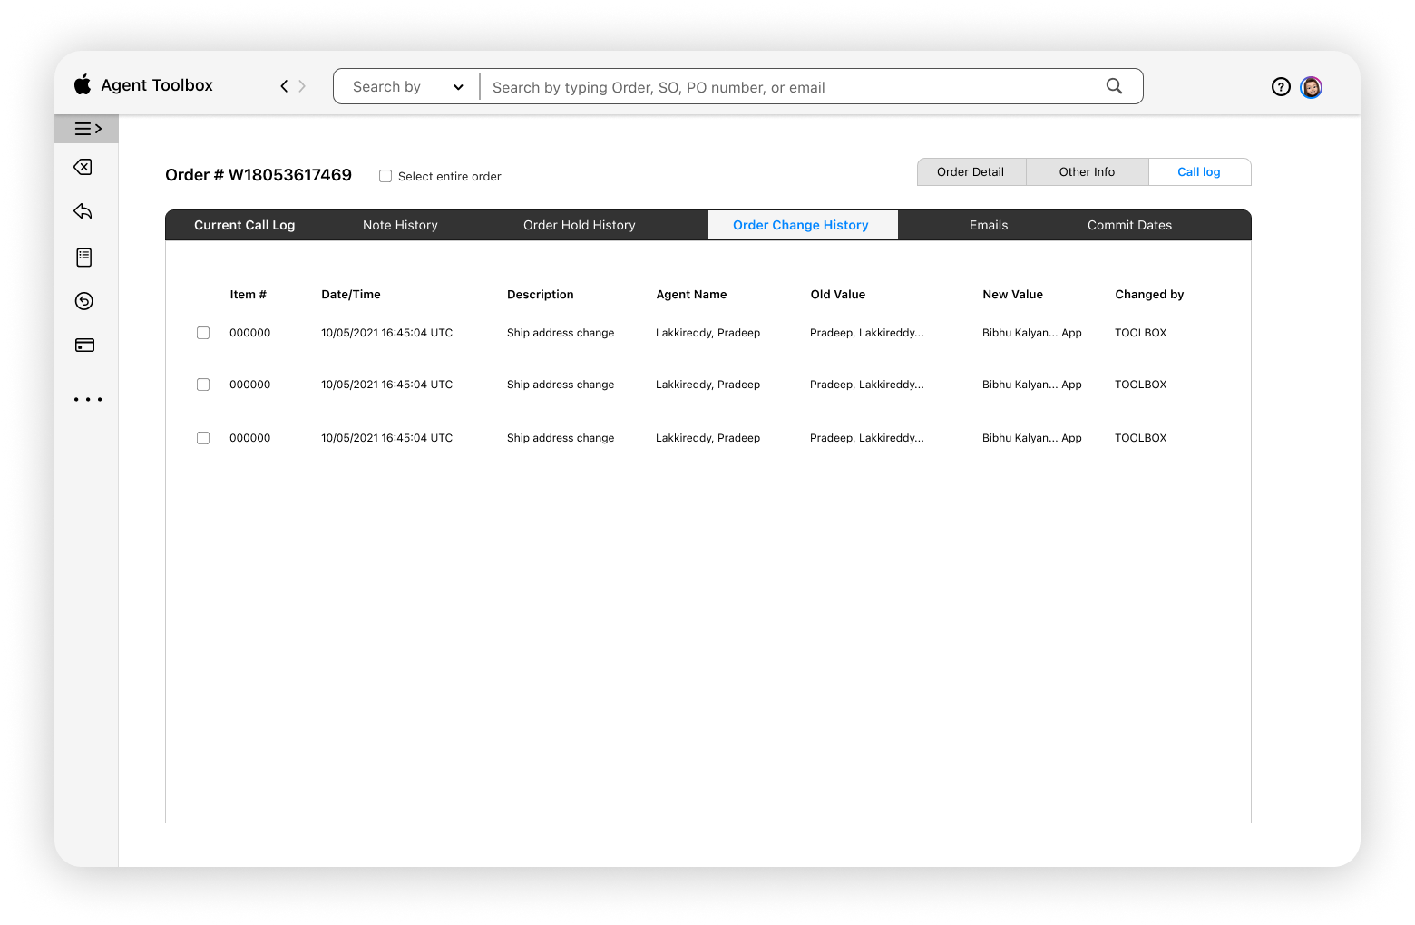Screen dimensions: 1415x925
Task: Check the first row's item checkbox
Action: tap(202, 333)
